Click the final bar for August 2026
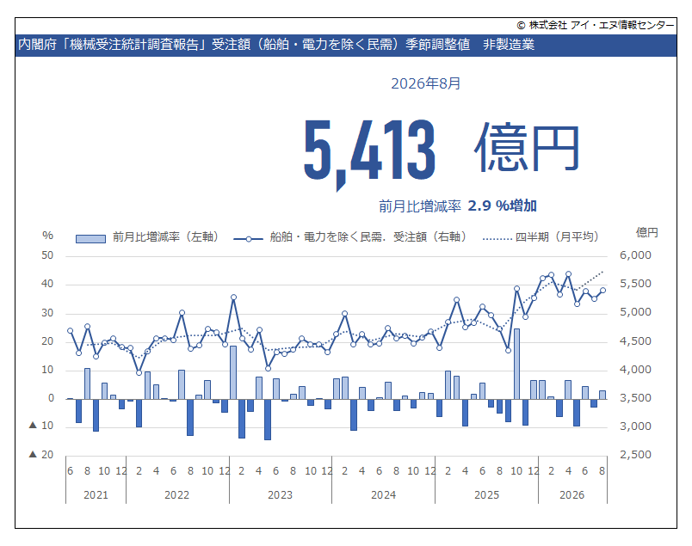 pyautogui.click(x=602, y=395)
